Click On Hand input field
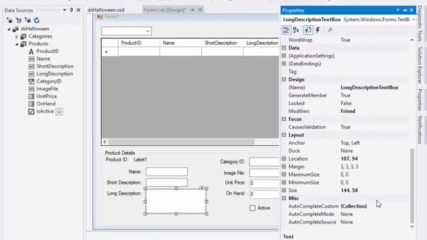Screen dimensions: 427x240 [264, 194]
